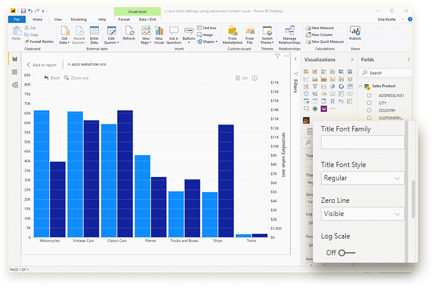Click the Title Font Family input field

363,142
